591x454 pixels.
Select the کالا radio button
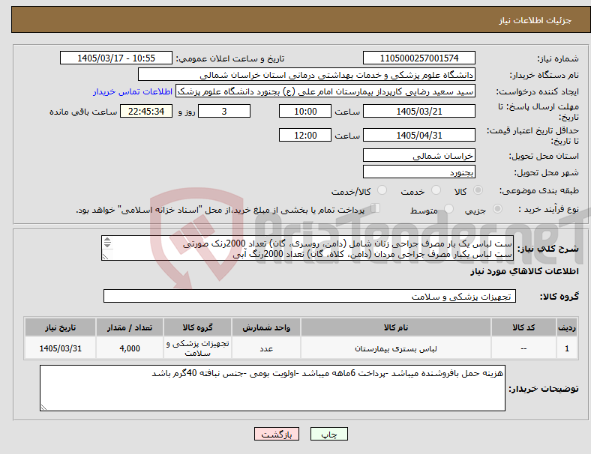coord(478,190)
